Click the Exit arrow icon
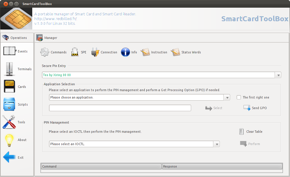This screenshot has height=177, width=290. tap(9, 157)
